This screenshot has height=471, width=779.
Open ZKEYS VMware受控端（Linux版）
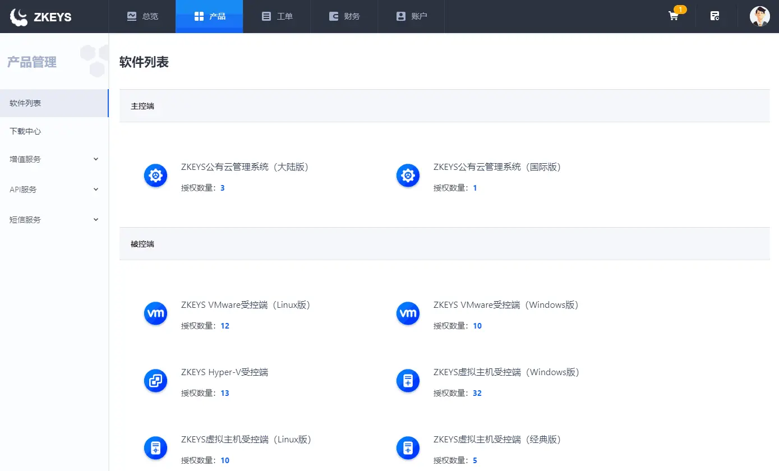tap(246, 305)
